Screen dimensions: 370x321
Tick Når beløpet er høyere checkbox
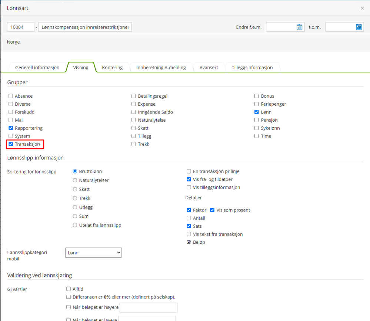coord(69,307)
